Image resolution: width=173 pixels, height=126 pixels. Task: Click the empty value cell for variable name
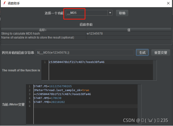click(129, 37)
